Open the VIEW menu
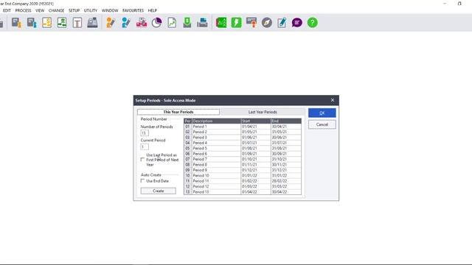Screen dimensions: 472x265 point(40,10)
